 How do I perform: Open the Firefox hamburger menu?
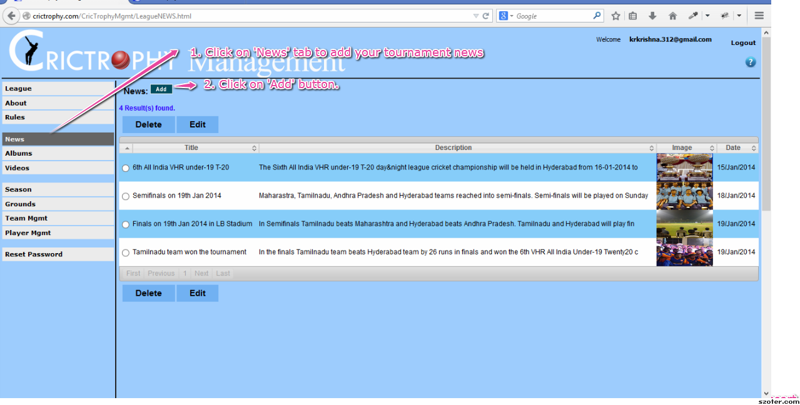click(759, 16)
